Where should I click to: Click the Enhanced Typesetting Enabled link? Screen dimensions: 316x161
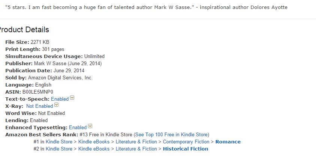click(78, 128)
